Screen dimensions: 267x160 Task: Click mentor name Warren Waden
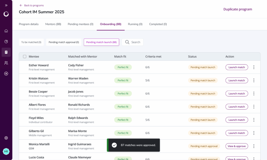click(x=78, y=78)
